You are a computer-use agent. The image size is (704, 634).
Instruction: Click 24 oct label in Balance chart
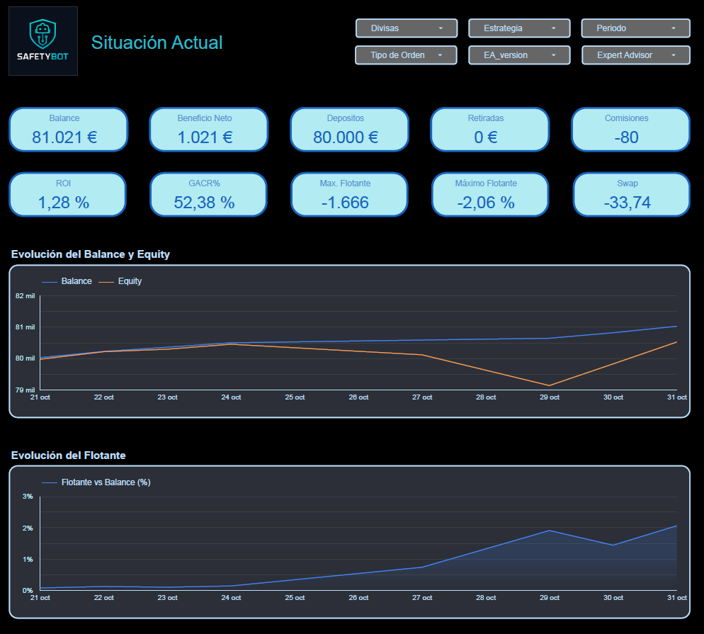pyautogui.click(x=231, y=397)
